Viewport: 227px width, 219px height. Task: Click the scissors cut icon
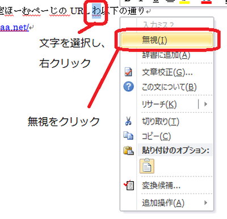point(128,121)
